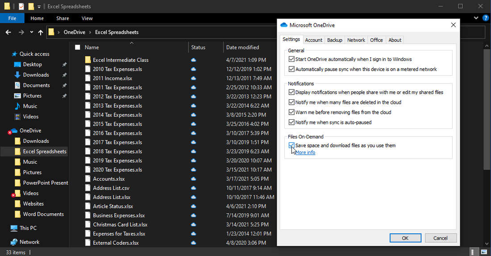
Task: Open the Account tab in OneDrive dialog
Action: point(313,40)
